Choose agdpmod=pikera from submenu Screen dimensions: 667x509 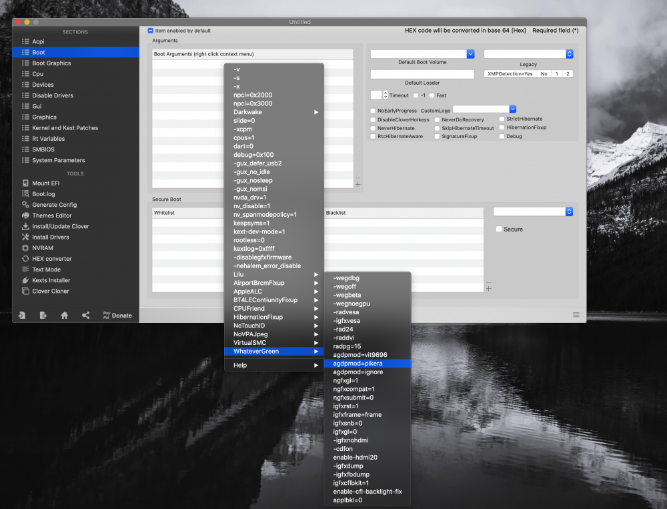pyautogui.click(x=367, y=364)
